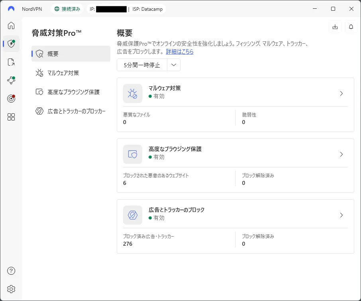
Task: Expand 高度なブラウジング保護 card chevron
Action: [341, 154]
